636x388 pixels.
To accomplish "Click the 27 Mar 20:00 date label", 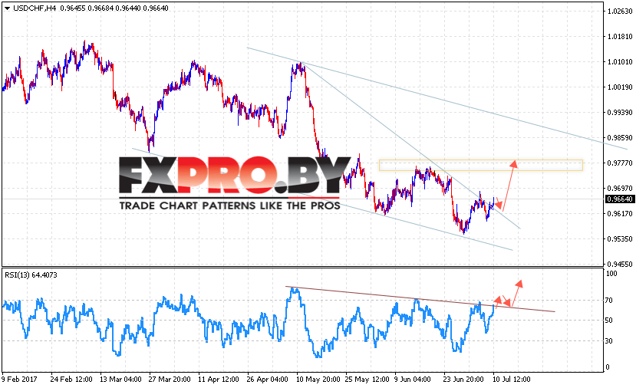I will (x=170, y=380).
